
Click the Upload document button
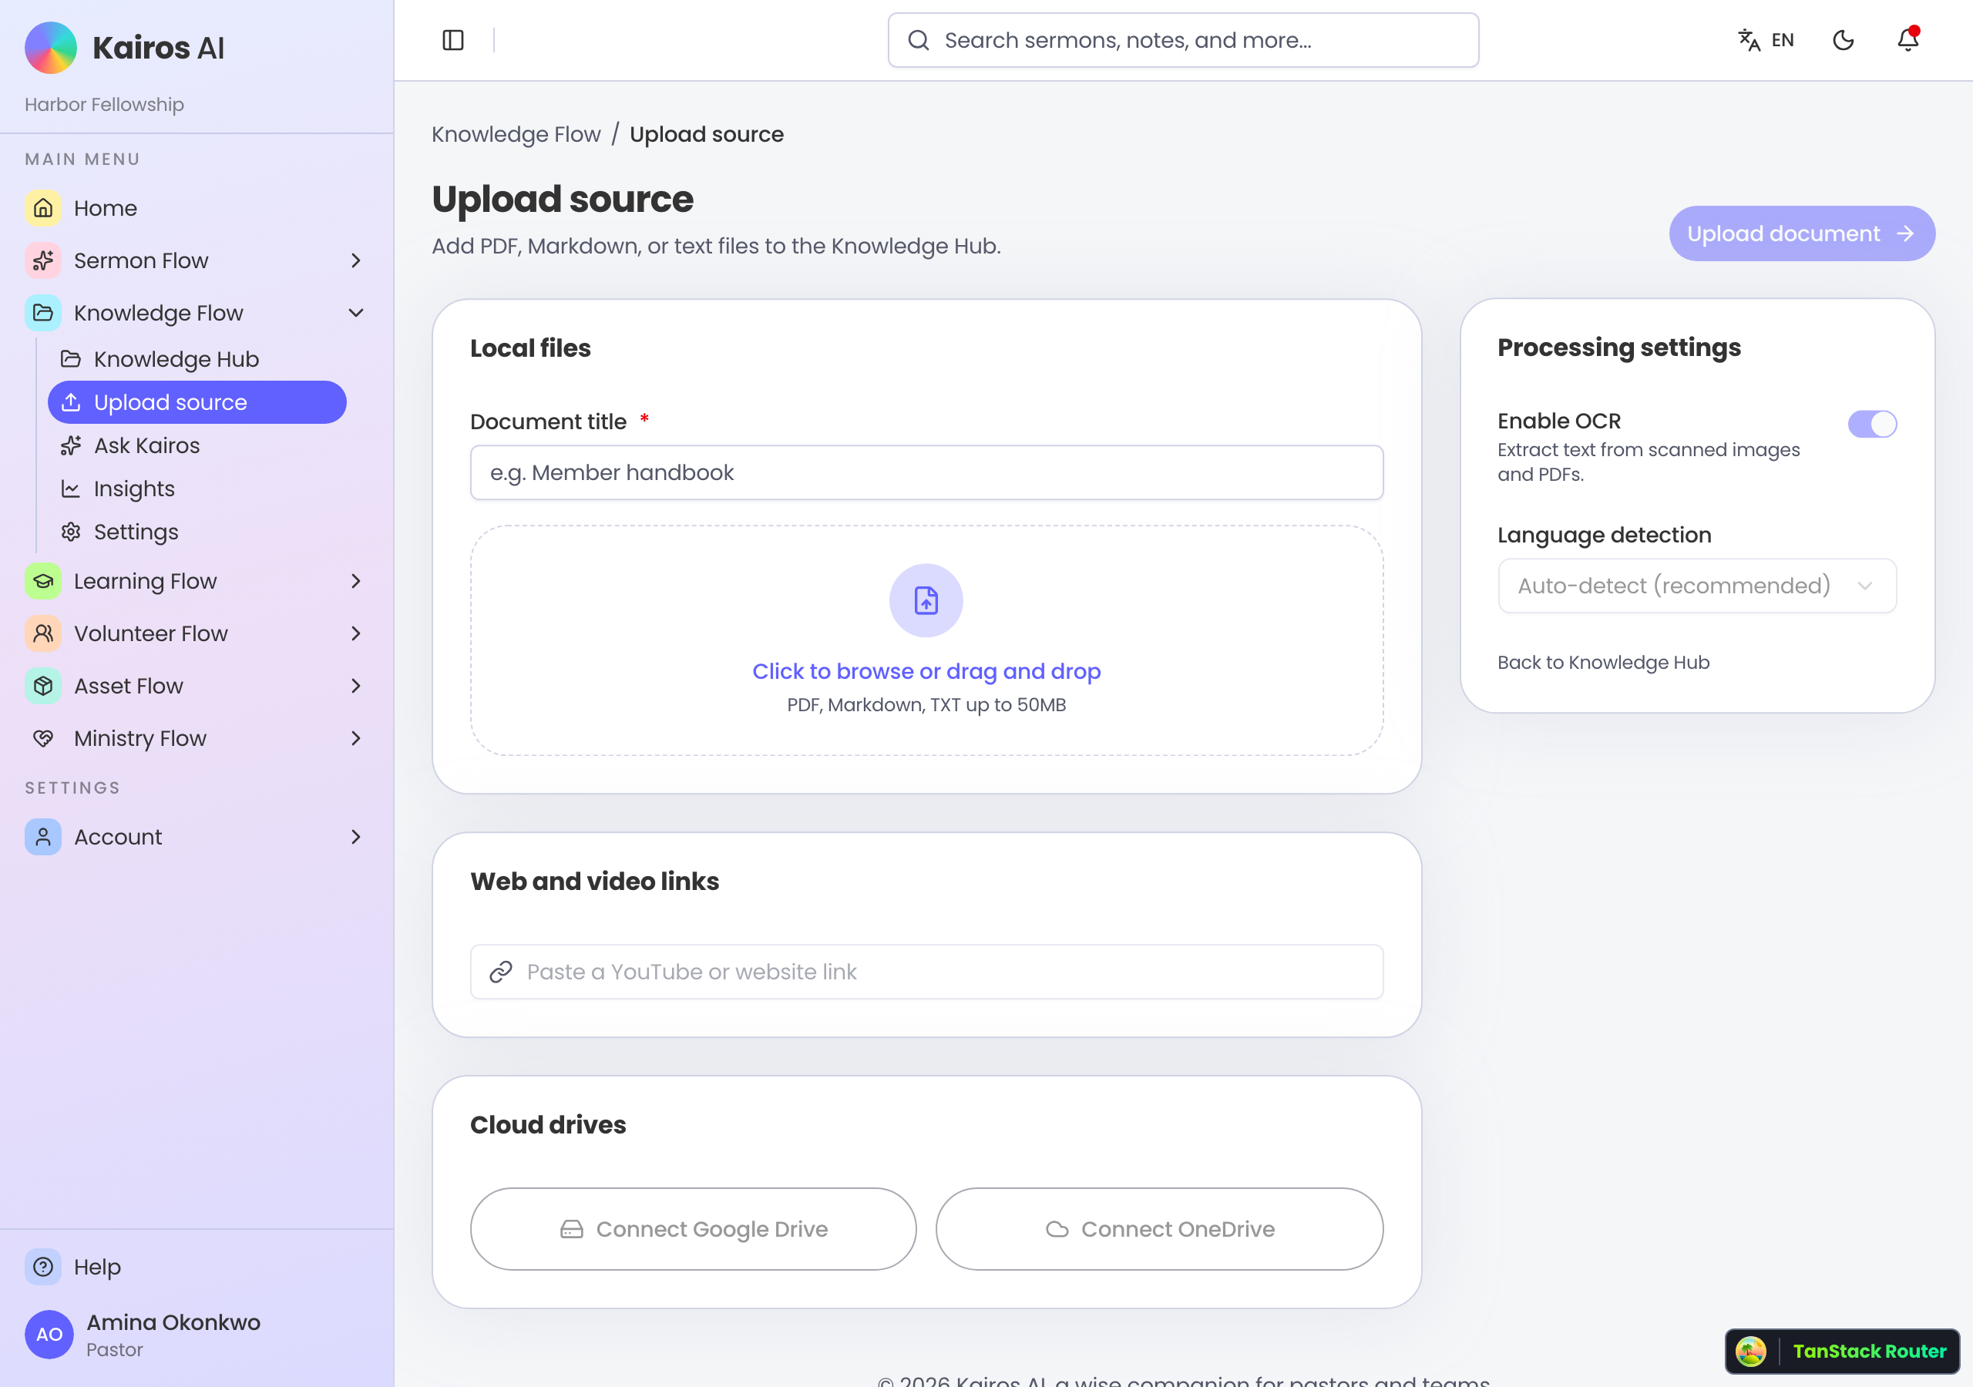click(1802, 233)
